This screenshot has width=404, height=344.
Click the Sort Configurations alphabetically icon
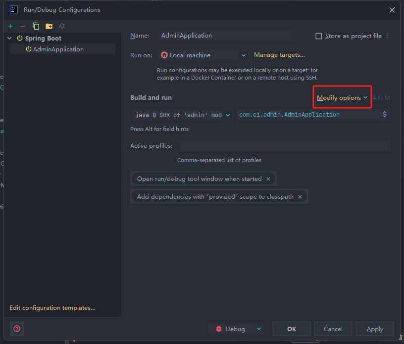point(62,26)
